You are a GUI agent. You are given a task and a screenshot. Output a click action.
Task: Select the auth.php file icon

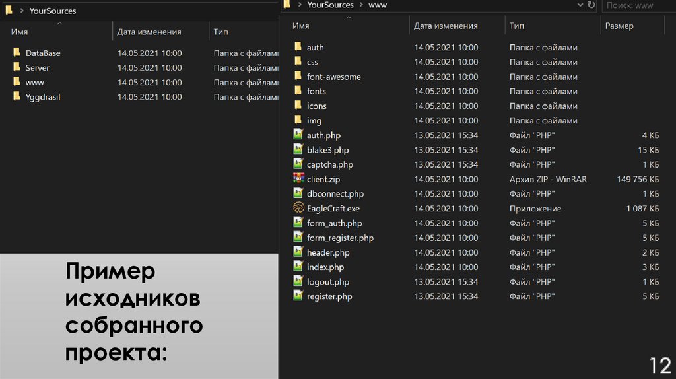click(298, 135)
